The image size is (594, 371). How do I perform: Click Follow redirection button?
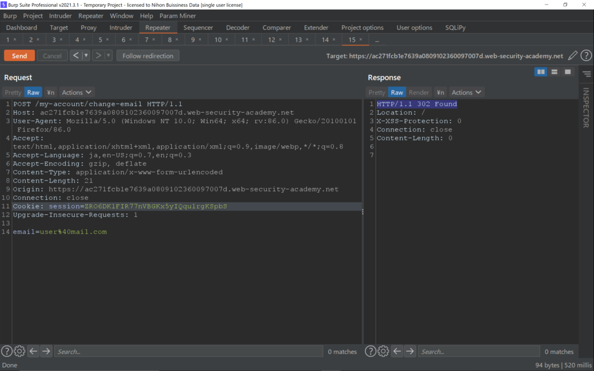point(148,56)
